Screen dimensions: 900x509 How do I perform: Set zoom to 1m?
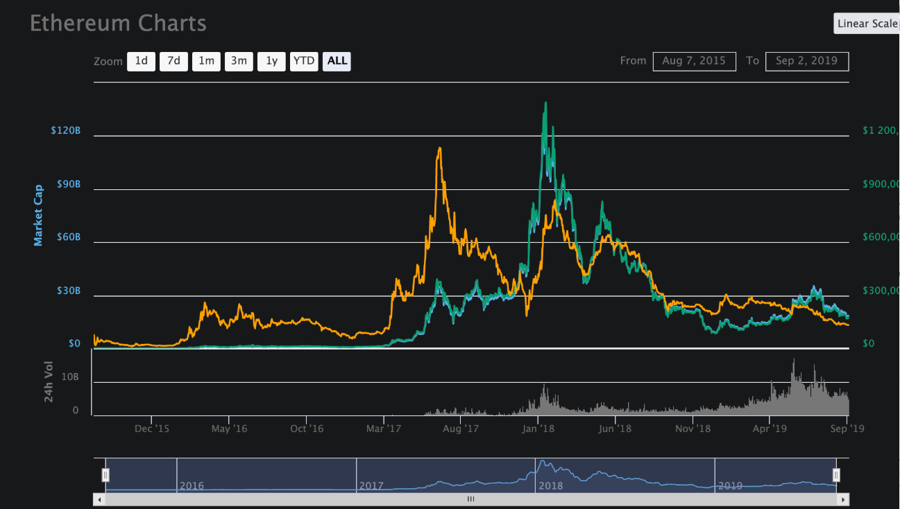(x=206, y=61)
